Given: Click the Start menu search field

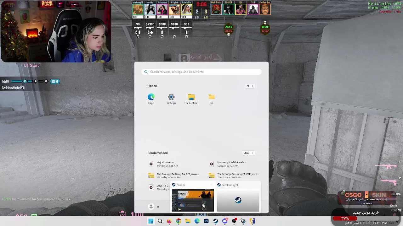Looking at the screenshot, I should coord(201,72).
